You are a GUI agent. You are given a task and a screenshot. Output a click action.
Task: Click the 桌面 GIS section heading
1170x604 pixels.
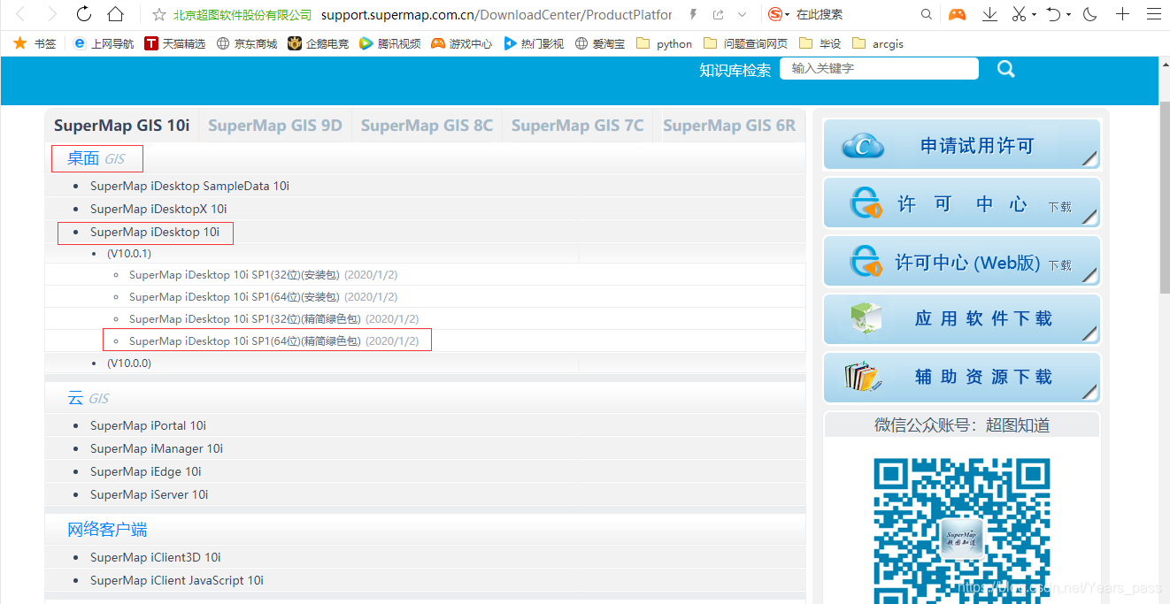(x=96, y=159)
